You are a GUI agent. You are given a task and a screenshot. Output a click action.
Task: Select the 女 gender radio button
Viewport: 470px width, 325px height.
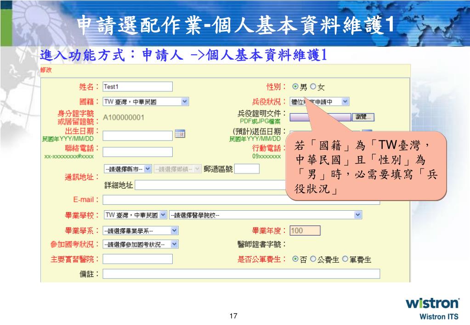tap(313, 87)
